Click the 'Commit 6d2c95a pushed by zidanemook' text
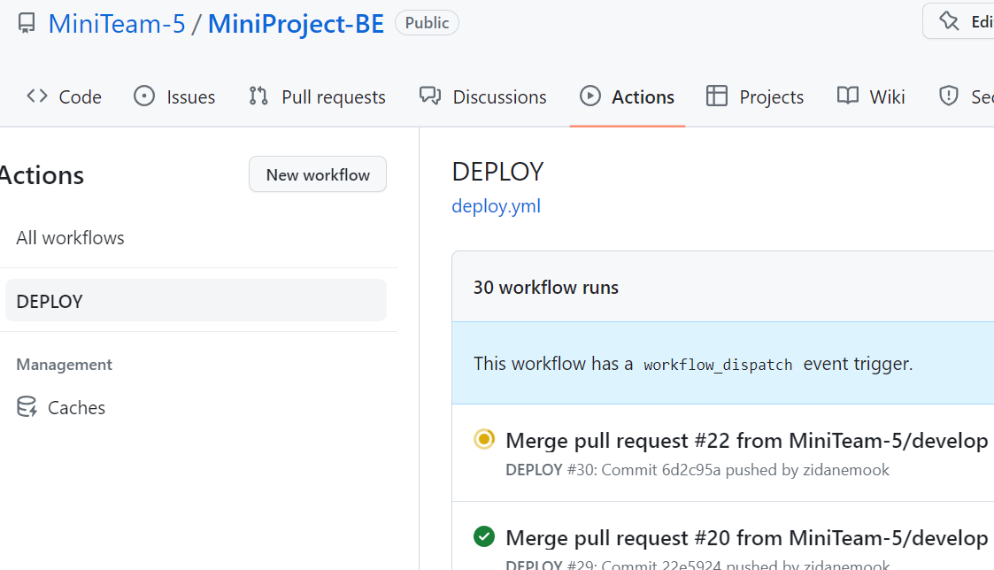This screenshot has width=994, height=570. [x=745, y=470]
